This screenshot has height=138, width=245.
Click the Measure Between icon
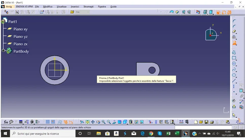coord(181,122)
